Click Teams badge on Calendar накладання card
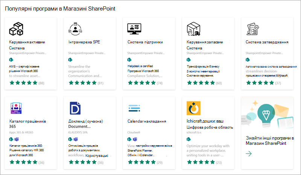301x175 pixels. click(x=135, y=139)
